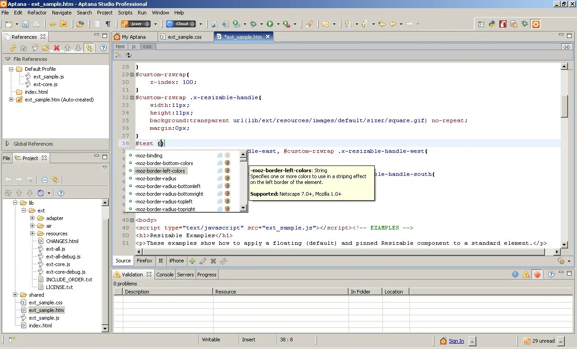Select the orange Aptana perspective icon
The width and height of the screenshot is (577, 349).
tap(535, 24)
